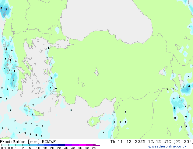Pick the 35 to 40 mm legend swatch
The height and width of the screenshot is (149, 193).
pos(75,145)
